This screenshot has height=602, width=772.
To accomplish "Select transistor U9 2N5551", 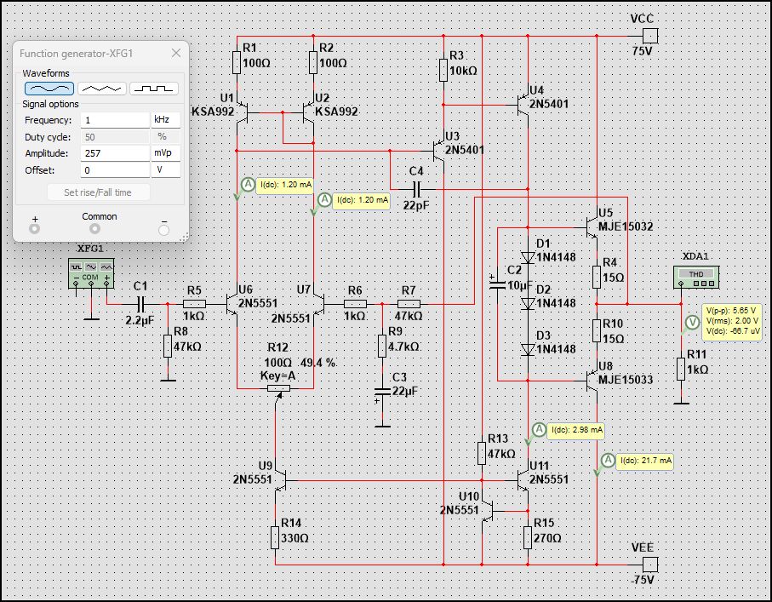I will pyautogui.click(x=281, y=480).
